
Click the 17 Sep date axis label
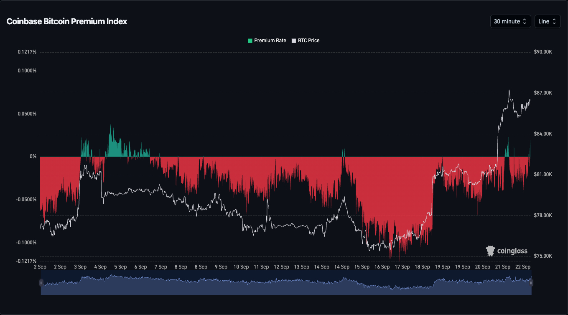tap(402, 266)
